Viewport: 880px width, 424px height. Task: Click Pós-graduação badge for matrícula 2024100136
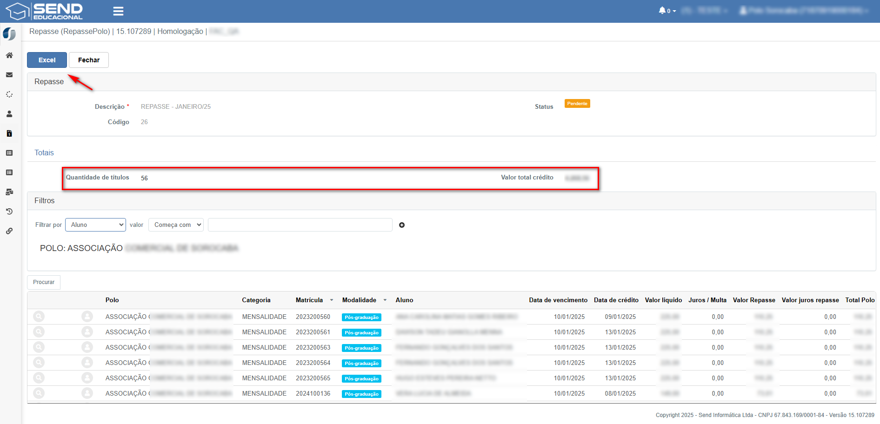[x=362, y=394]
